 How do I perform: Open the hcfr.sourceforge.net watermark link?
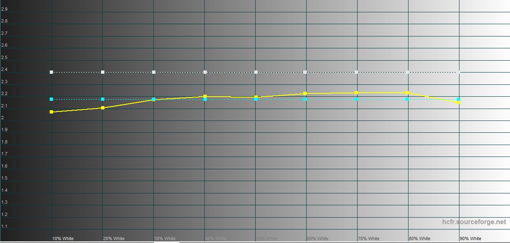tap(474, 222)
